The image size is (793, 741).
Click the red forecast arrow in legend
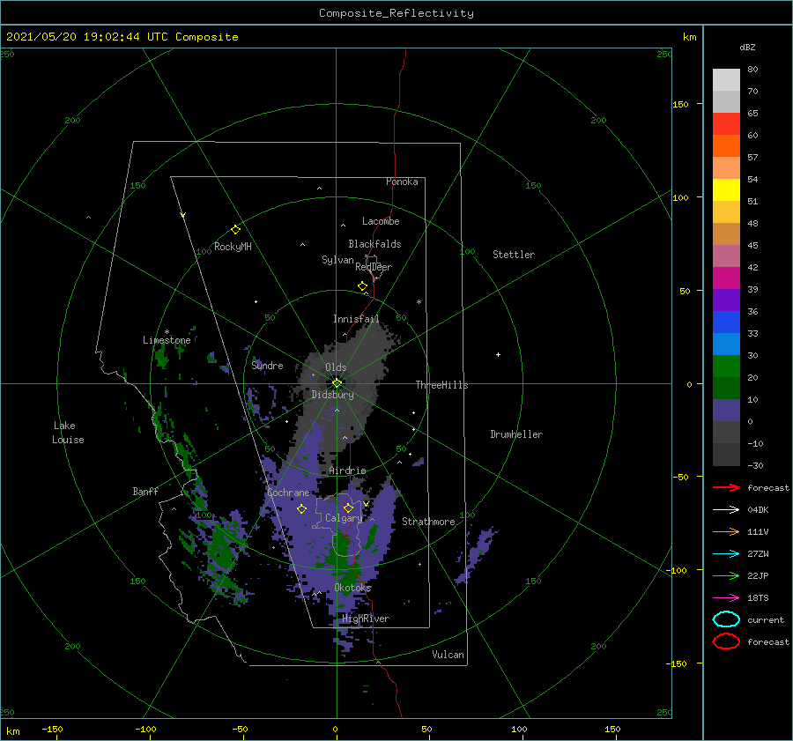[726, 487]
